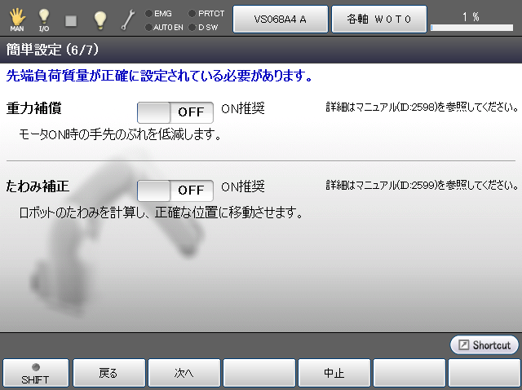
Task: Click the D SW status indicator
Action: pos(205,27)
